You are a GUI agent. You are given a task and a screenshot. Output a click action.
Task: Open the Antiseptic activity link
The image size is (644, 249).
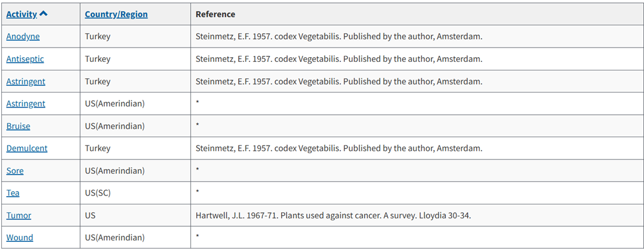tap(25, 59)
